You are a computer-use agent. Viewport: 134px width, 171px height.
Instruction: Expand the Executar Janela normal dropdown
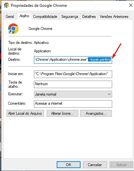click(x=73, y=94)
